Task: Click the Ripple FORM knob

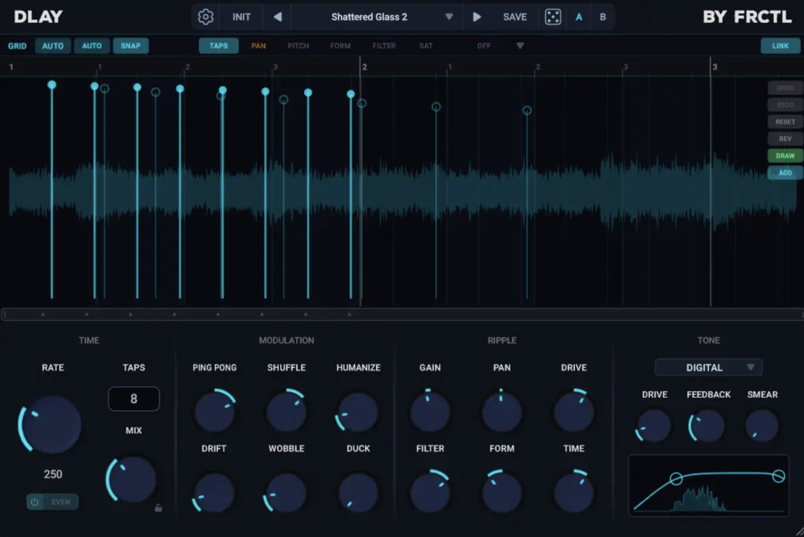Action: tap(502, 493)
